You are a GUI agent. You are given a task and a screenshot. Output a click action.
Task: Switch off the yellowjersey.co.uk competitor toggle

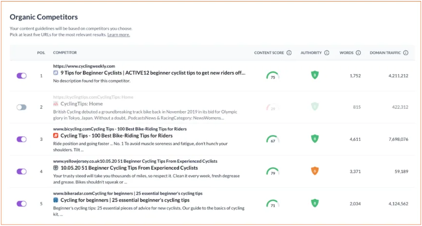21,171
